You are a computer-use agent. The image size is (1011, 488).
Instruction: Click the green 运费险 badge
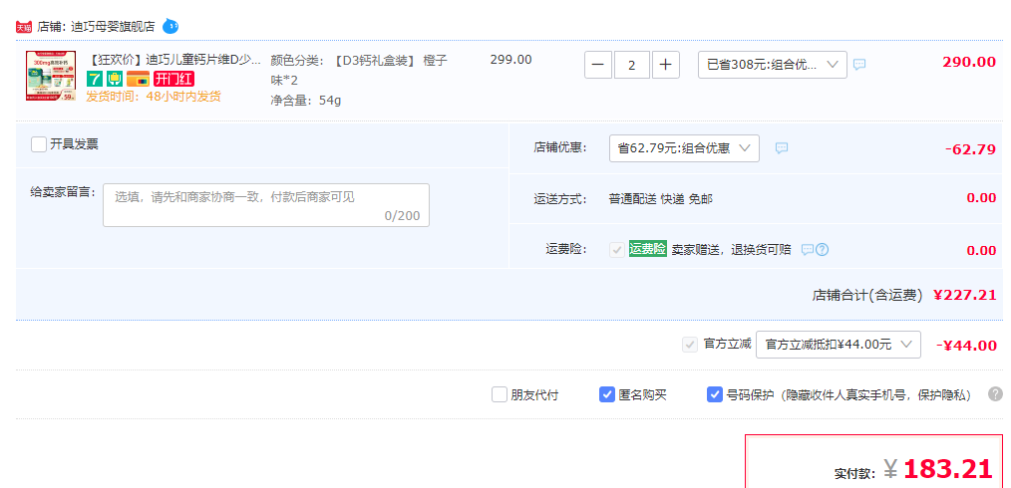648,249
